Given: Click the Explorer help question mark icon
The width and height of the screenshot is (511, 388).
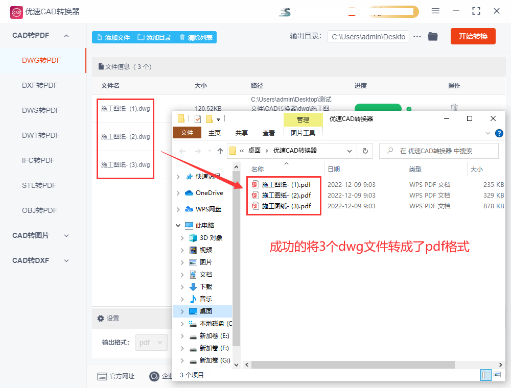Looking at the screenshot, I should pos(499,133).
